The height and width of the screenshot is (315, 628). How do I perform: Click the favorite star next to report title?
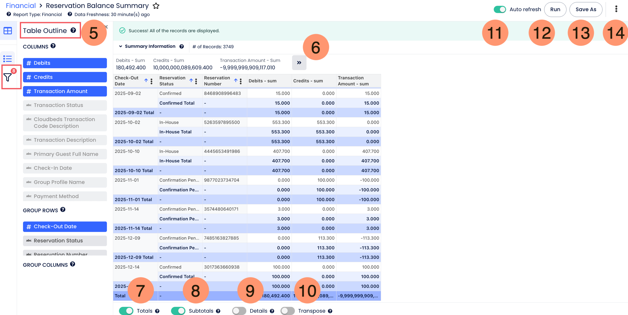coord(156,6)
